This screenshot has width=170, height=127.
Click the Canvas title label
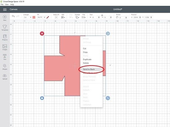[14, 9]
